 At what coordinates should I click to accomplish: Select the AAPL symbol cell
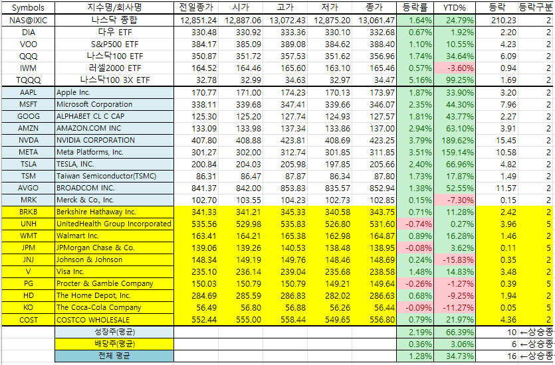point(29,92)
